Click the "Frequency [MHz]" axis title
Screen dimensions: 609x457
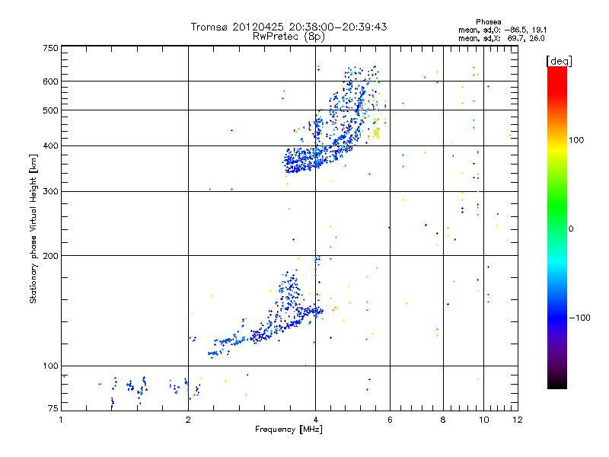pos(289,430)
